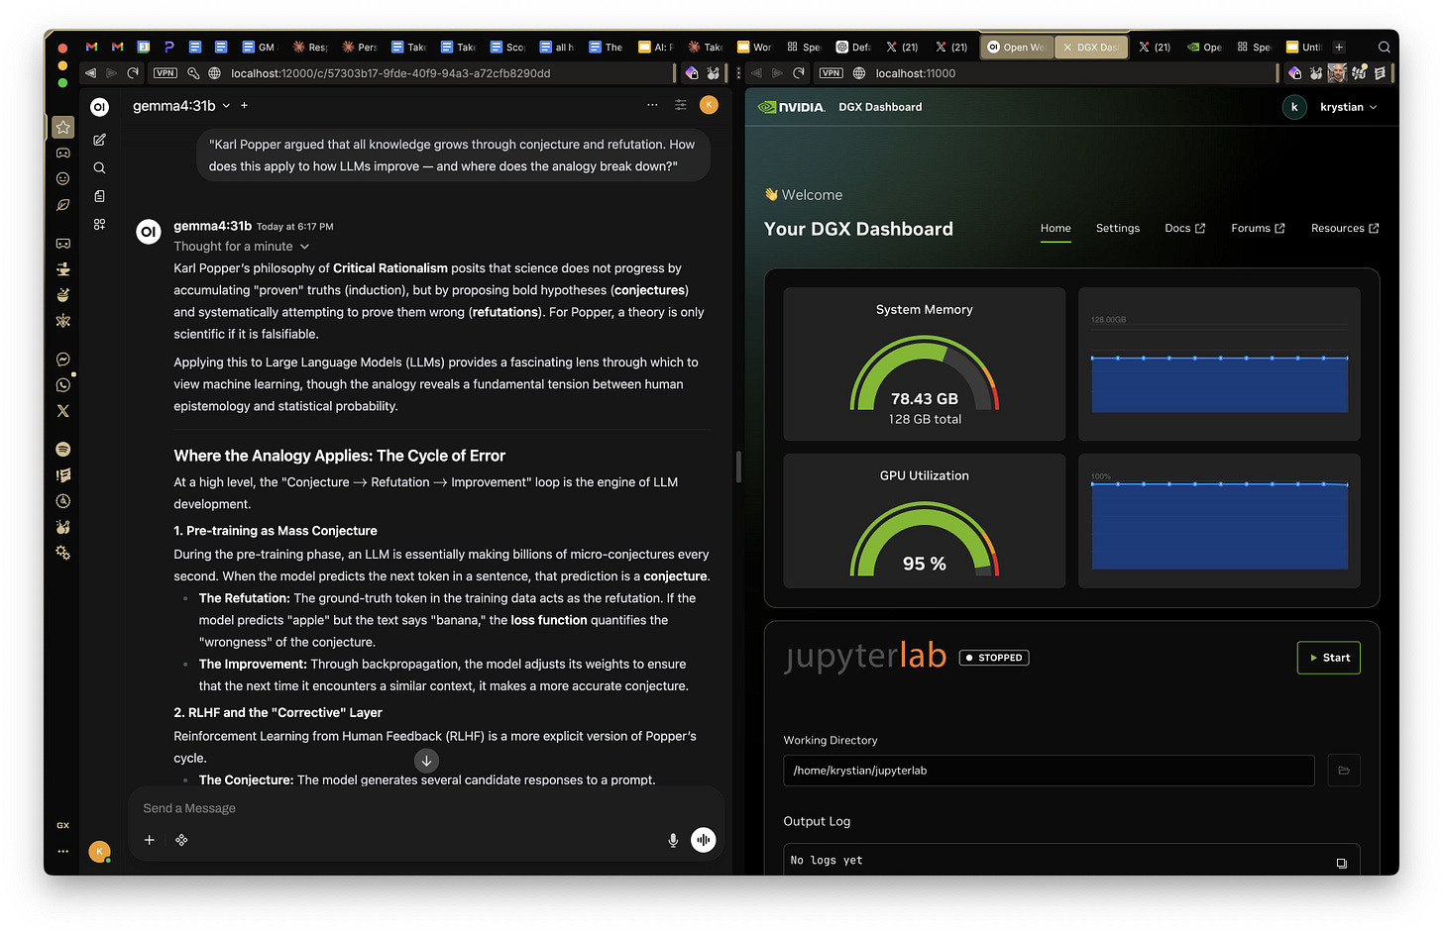
Task: Switch to the Open WebUI browser tab
Action: click(1016, 47)
